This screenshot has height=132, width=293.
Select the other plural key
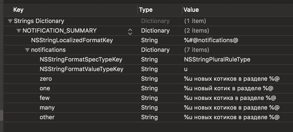[47, 117]
